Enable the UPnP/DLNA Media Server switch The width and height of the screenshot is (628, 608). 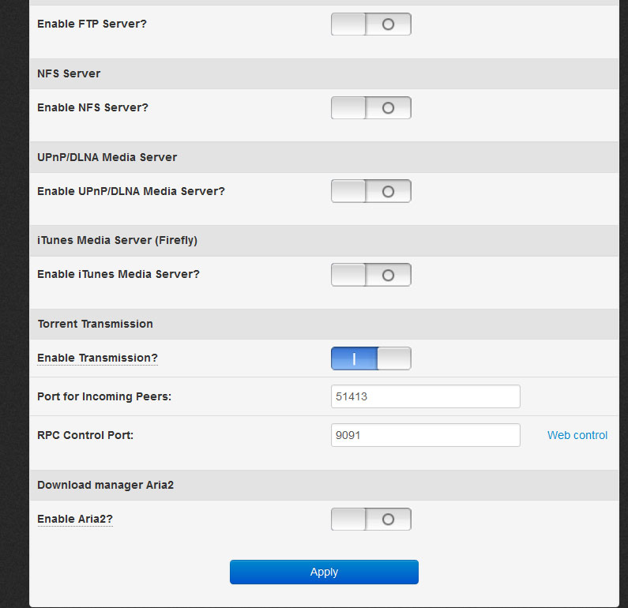tap(370, 191)
